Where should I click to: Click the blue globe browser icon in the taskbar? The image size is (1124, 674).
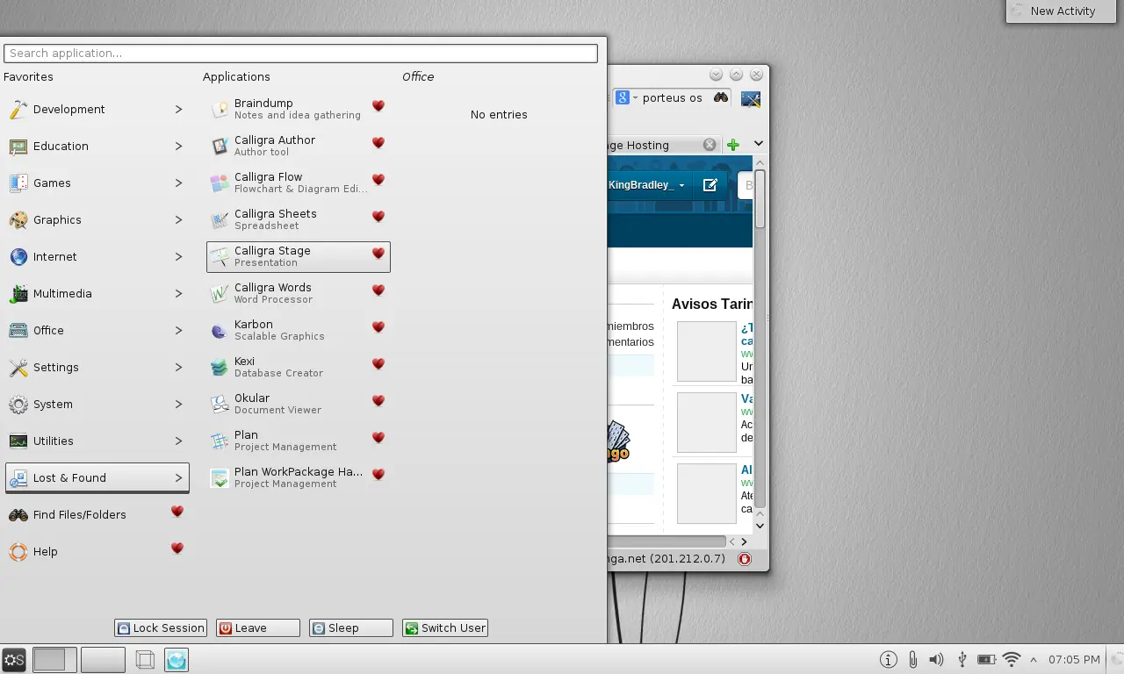(x=177, y=659)
